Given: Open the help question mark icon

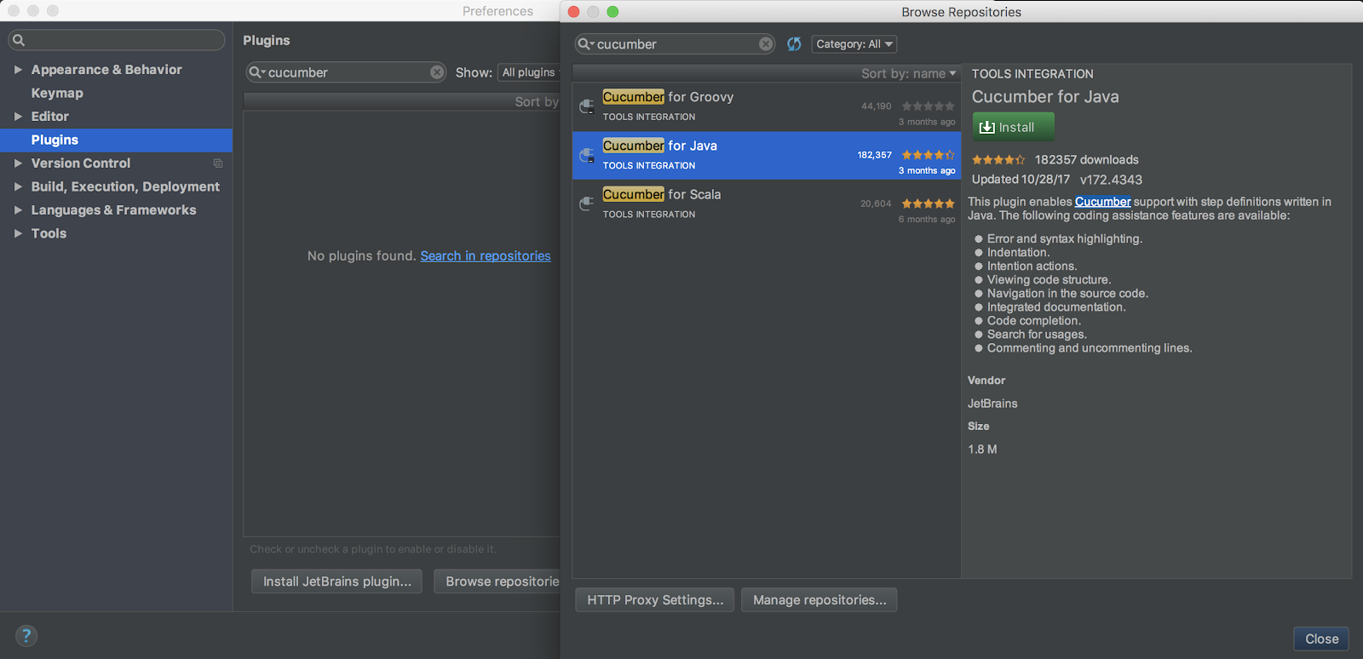Looking at the screenshot, I should click(26, 635).
